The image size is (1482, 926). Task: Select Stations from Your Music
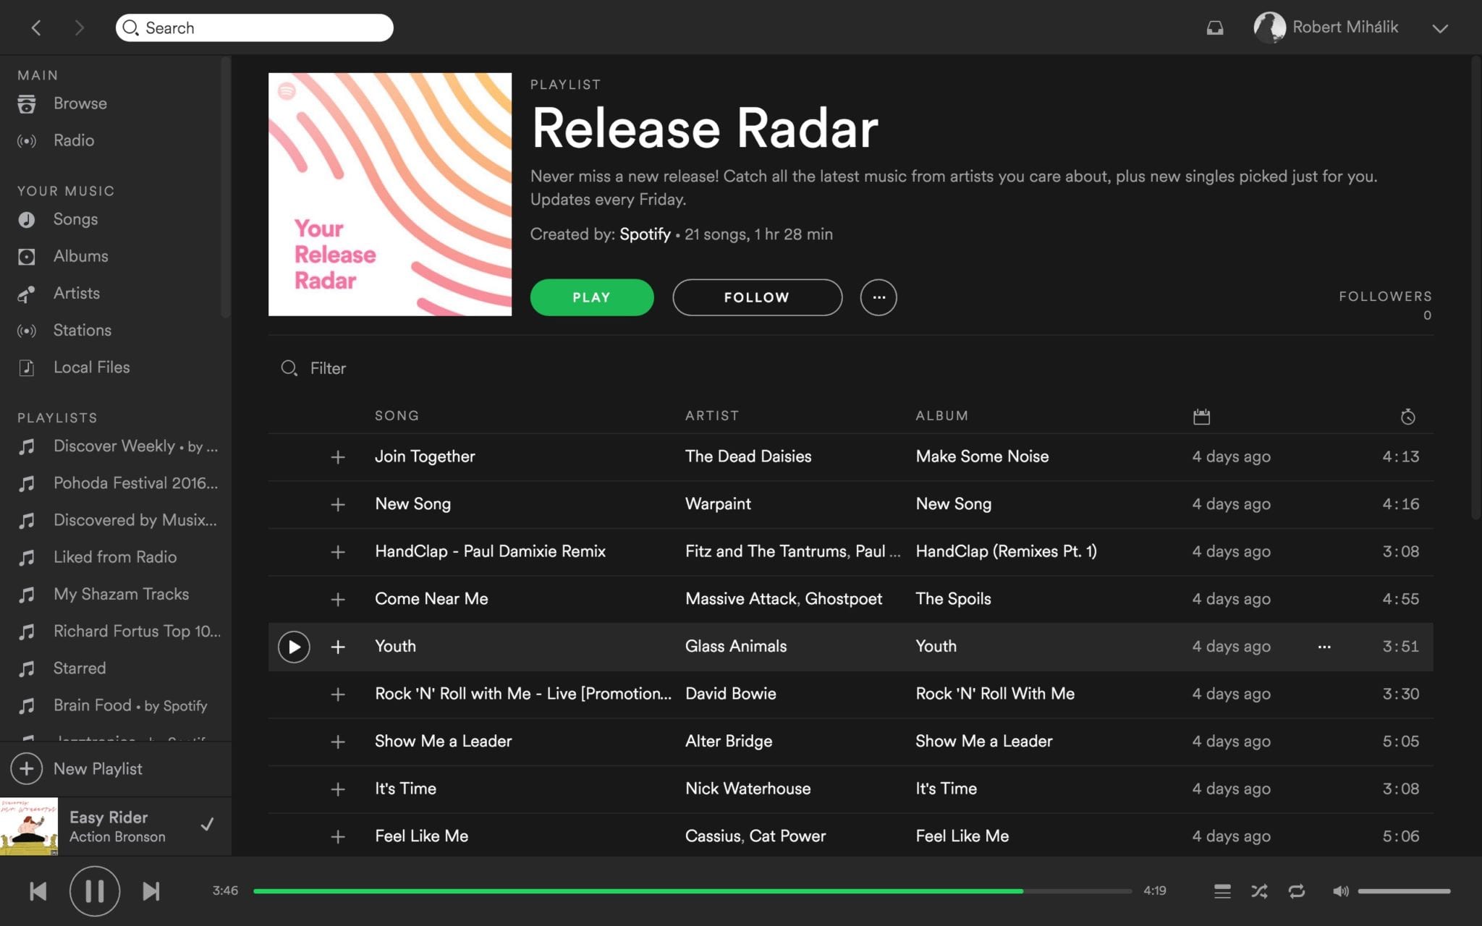(82, 330)
